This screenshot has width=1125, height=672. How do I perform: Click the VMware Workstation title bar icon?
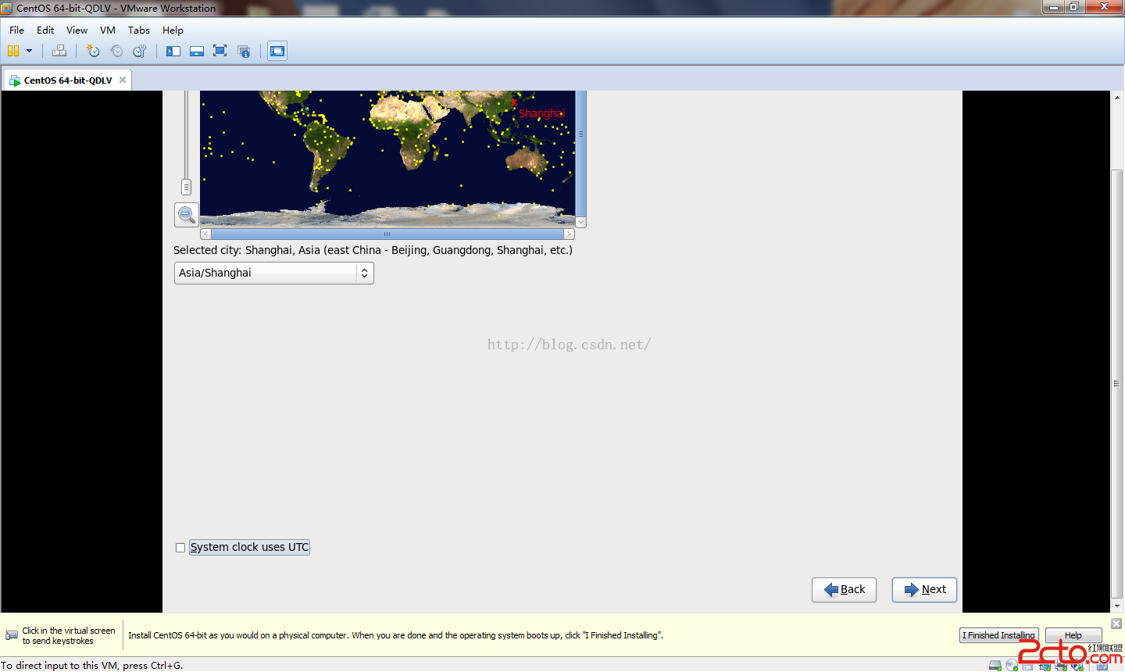[7, 8]
